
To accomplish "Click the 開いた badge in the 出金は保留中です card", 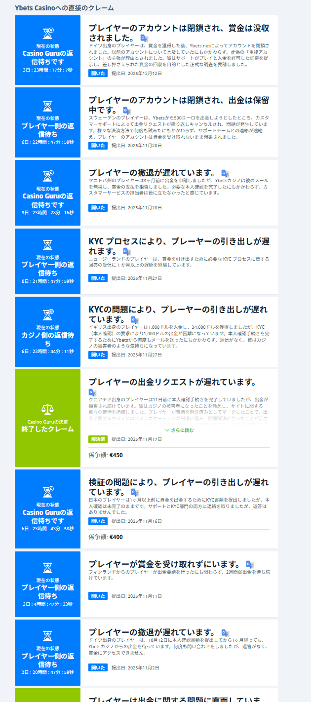I will point(98,146).
